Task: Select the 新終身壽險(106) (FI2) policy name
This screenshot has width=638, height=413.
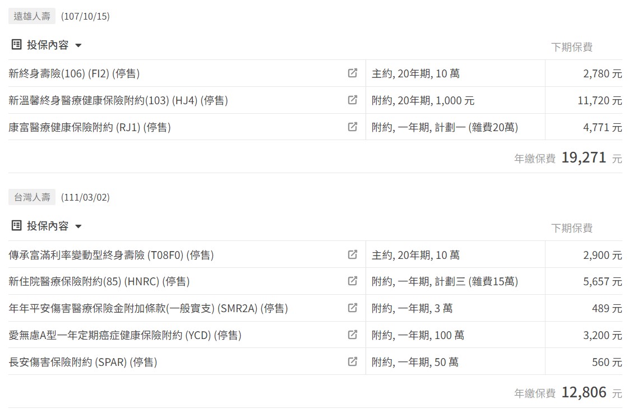Action: 74,73
